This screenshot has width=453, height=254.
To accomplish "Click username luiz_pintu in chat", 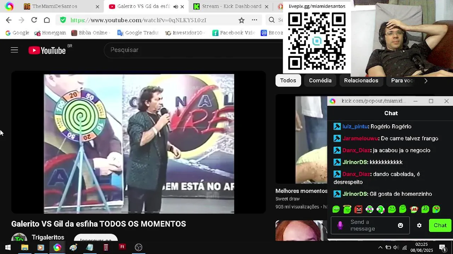I will click(355, 126).
